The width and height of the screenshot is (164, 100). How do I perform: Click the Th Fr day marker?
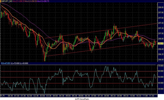pos(3,96)
